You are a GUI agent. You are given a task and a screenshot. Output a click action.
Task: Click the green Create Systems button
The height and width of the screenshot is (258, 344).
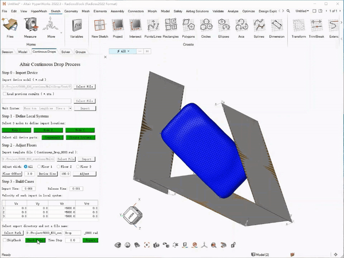80,138
